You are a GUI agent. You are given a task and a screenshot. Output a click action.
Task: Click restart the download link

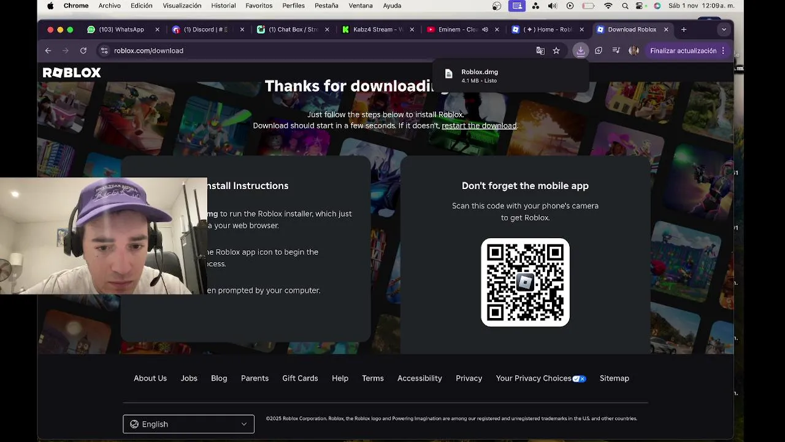(479, 125)
